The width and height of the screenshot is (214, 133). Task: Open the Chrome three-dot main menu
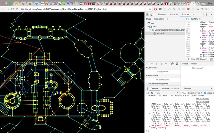pos(211,9)
